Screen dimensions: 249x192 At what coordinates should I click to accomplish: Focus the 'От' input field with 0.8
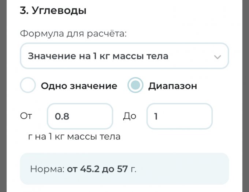[80, 116]
